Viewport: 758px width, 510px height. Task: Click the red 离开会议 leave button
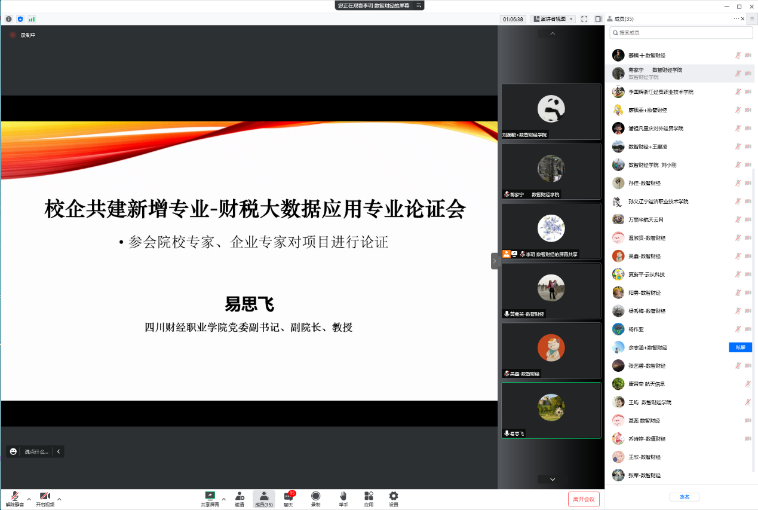tap(584, 499)
